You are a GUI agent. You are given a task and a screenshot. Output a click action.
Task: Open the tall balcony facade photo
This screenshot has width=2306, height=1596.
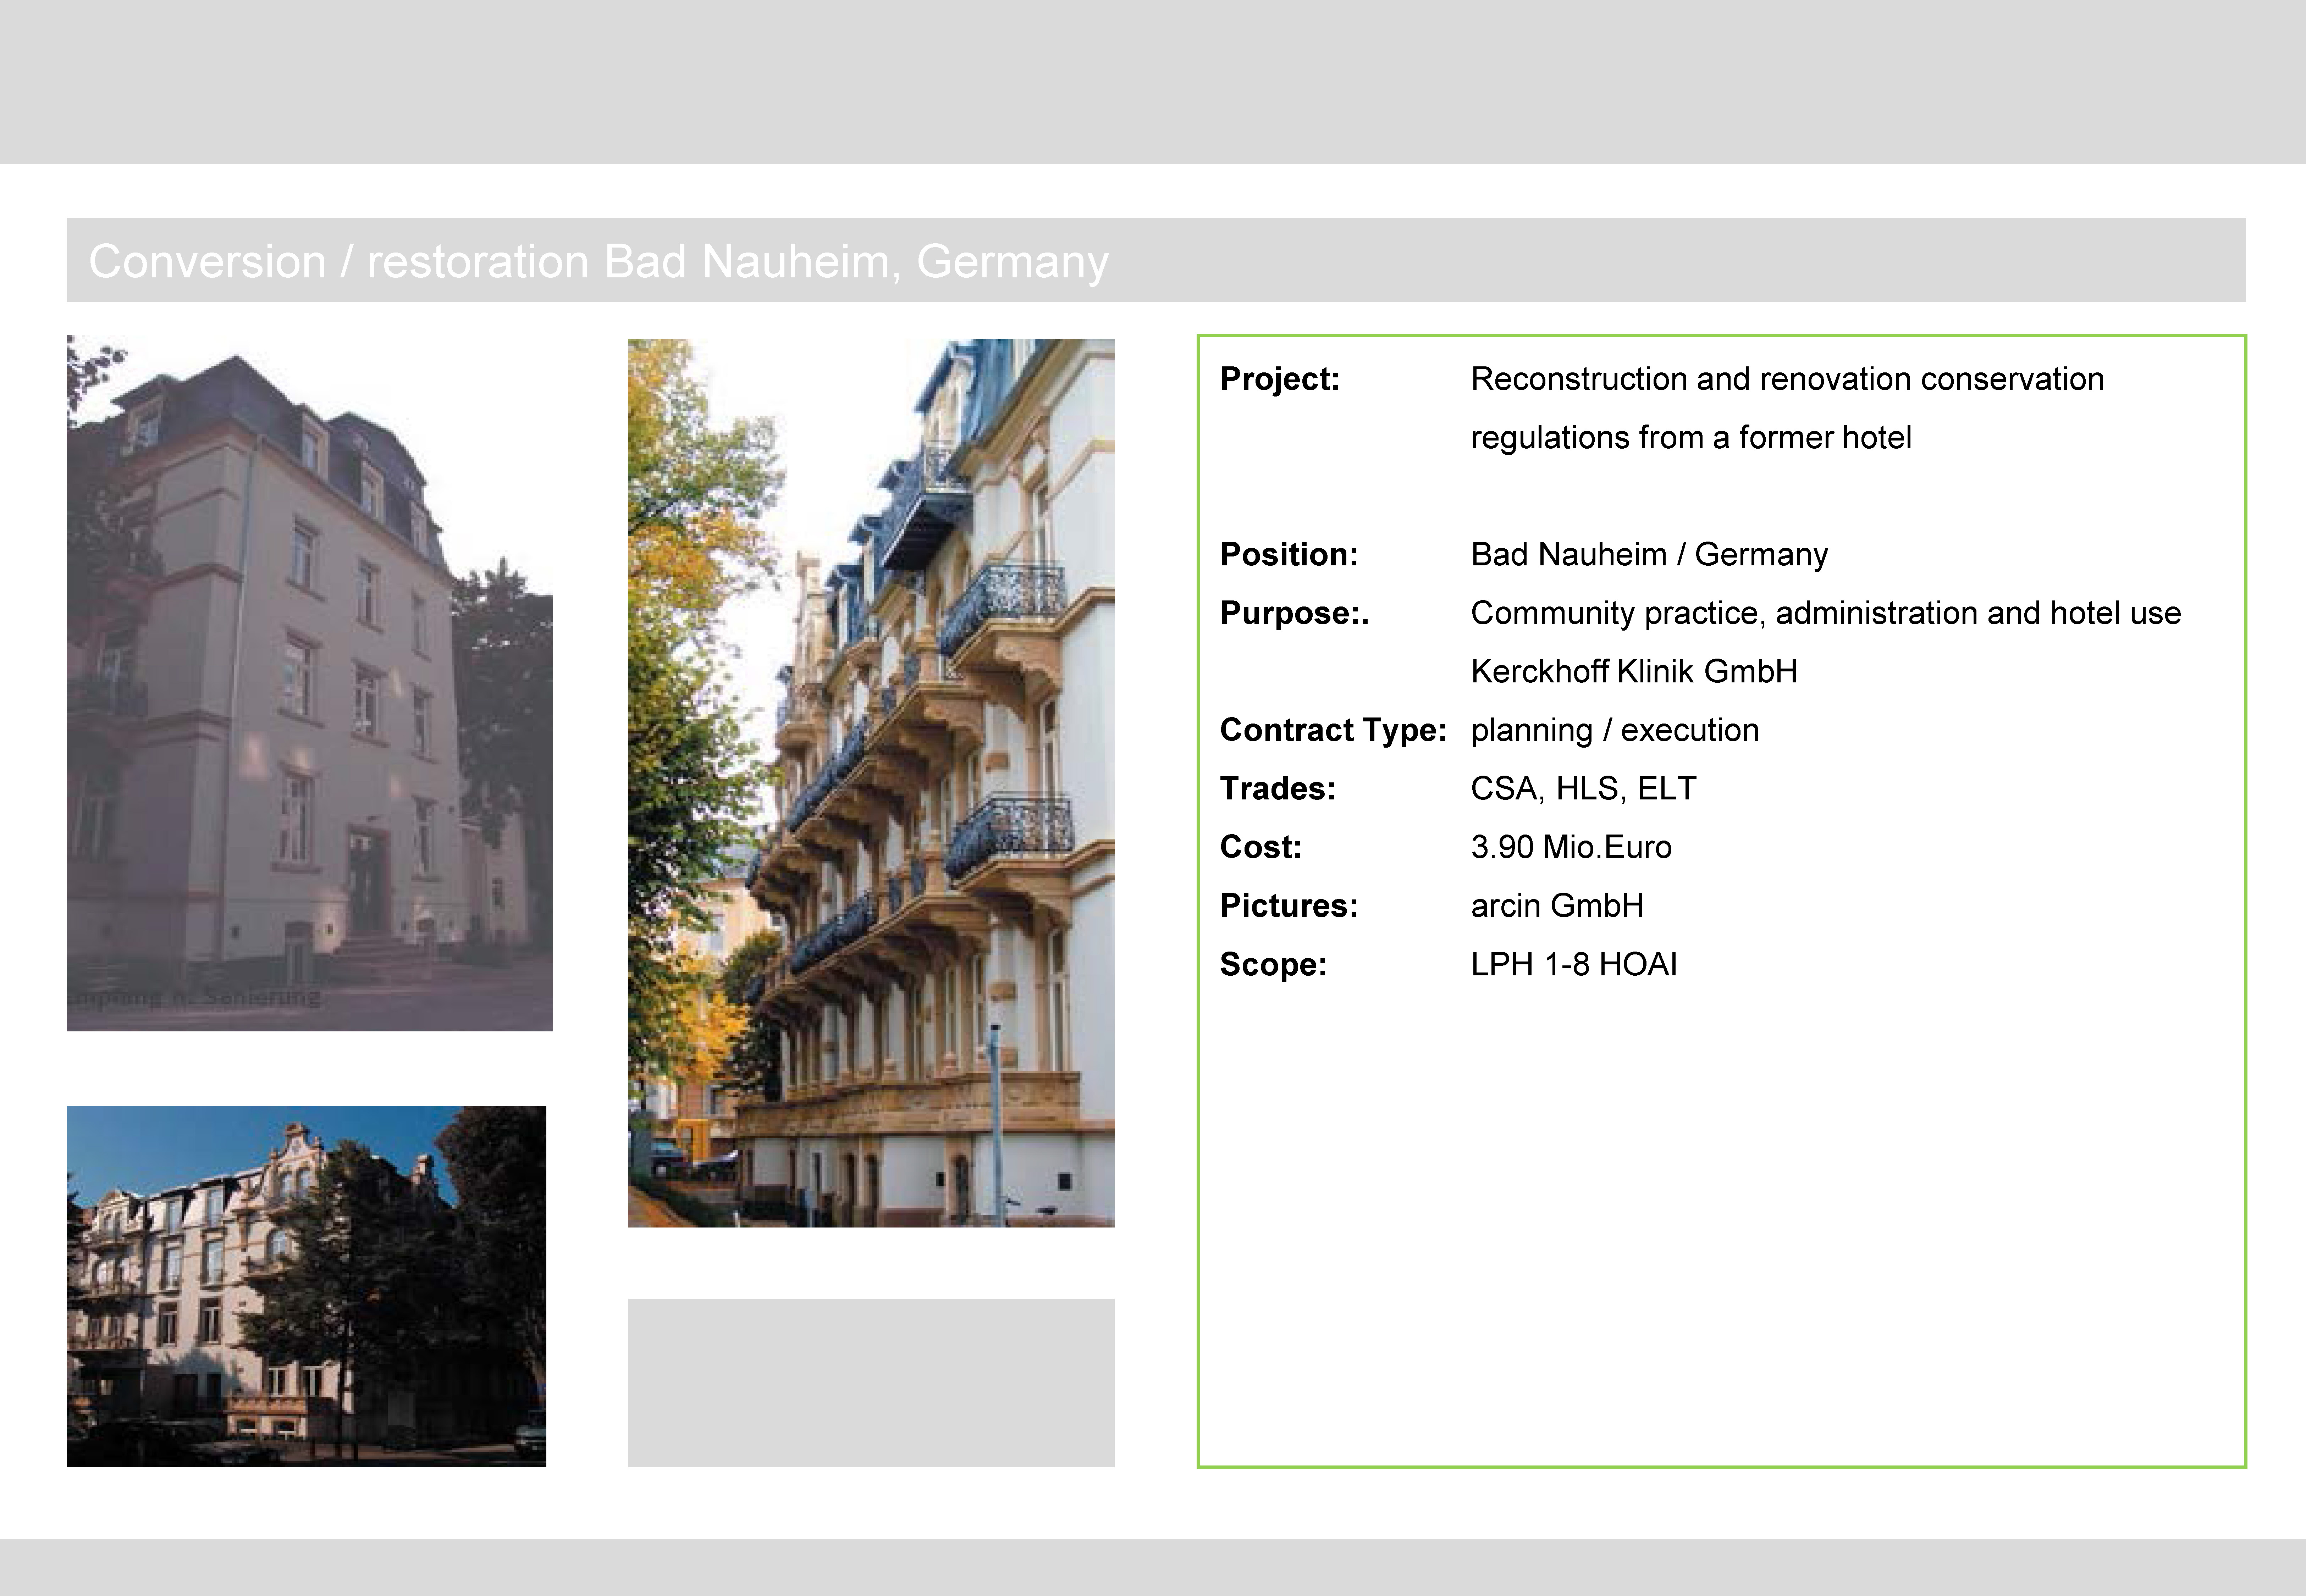871,783
